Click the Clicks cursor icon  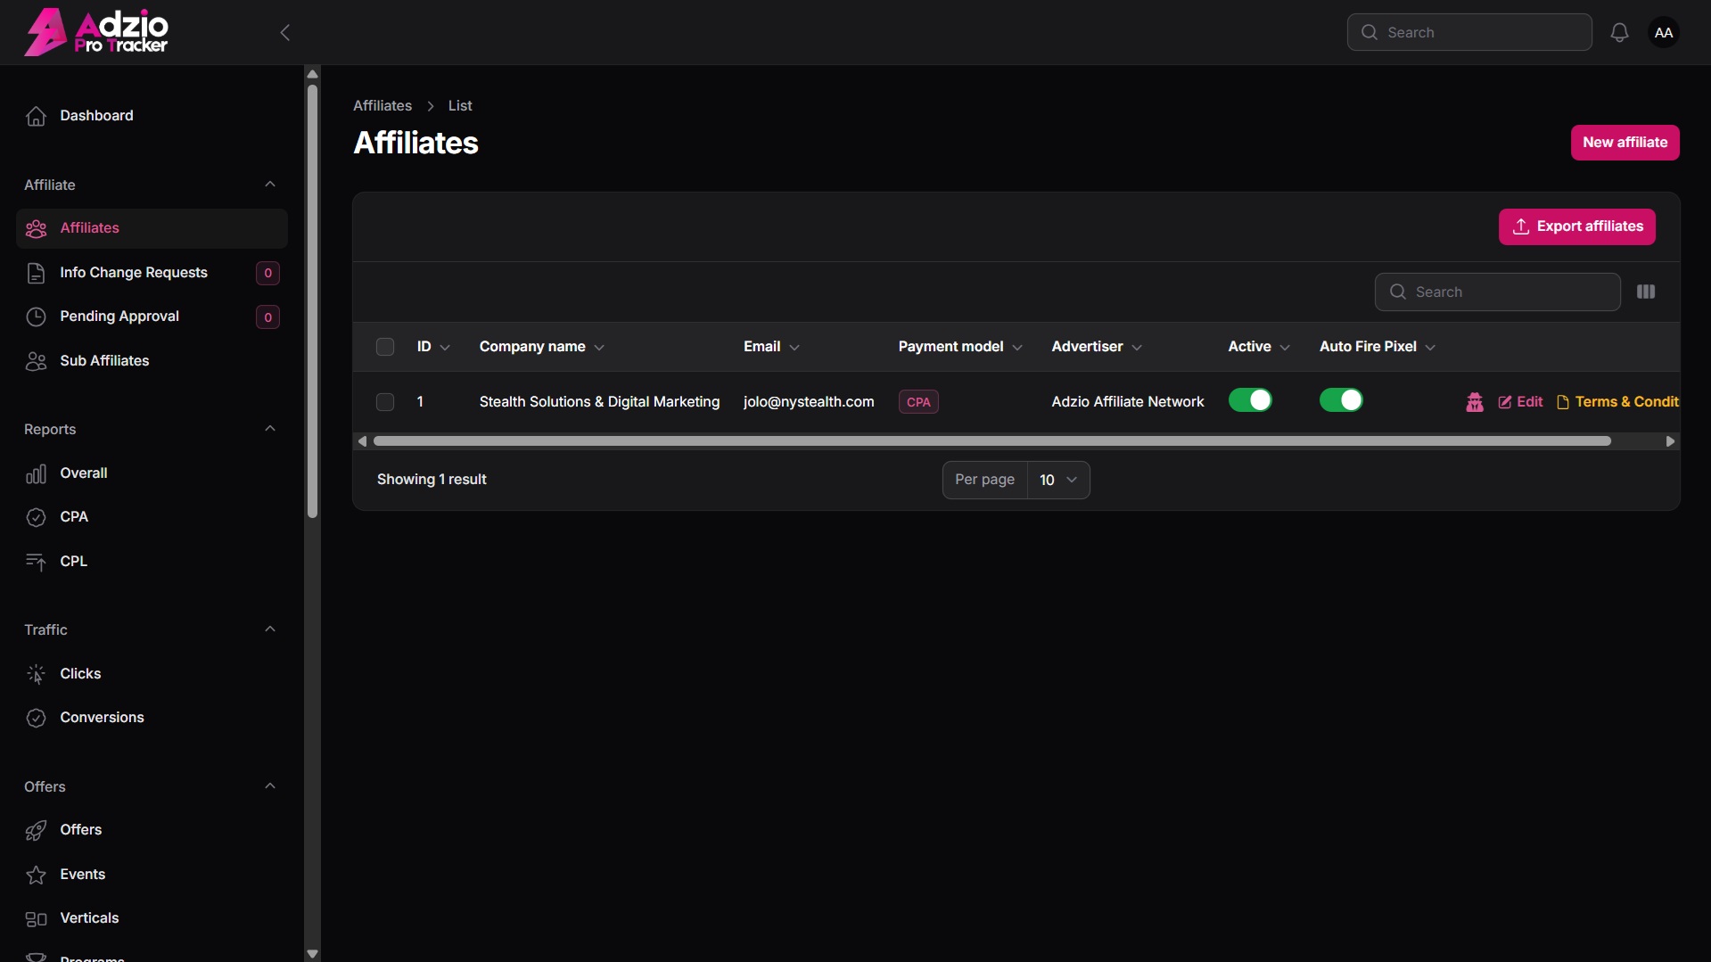[x=36, y=674]
